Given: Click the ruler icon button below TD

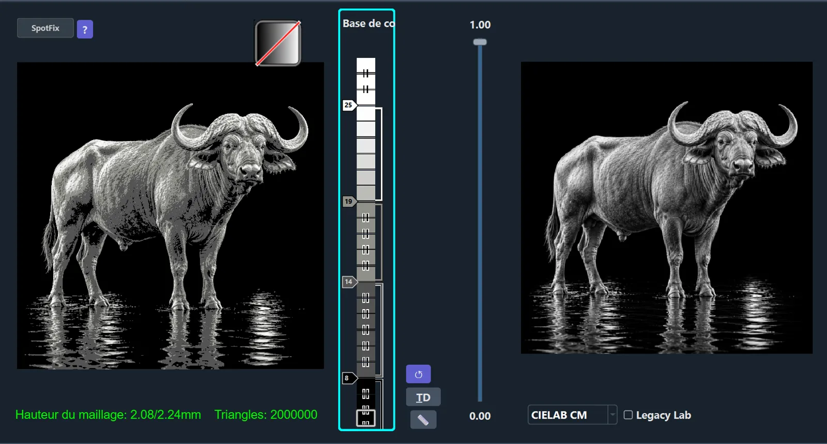Looking at the screenshot, I should point(423,420).
